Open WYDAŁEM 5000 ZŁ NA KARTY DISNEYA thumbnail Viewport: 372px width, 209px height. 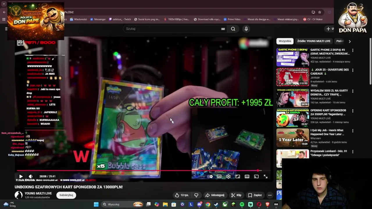tap(292, 98)
